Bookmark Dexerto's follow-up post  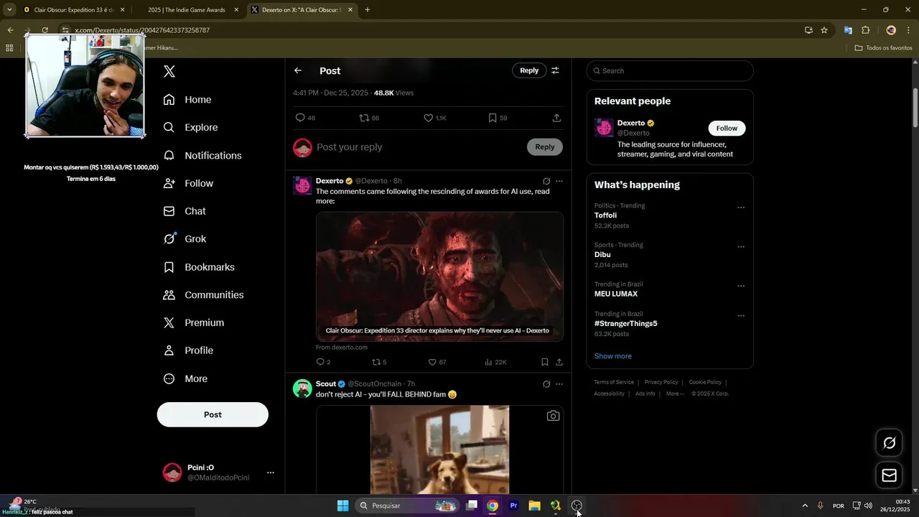pyautogui.click(x=545, y=362)
